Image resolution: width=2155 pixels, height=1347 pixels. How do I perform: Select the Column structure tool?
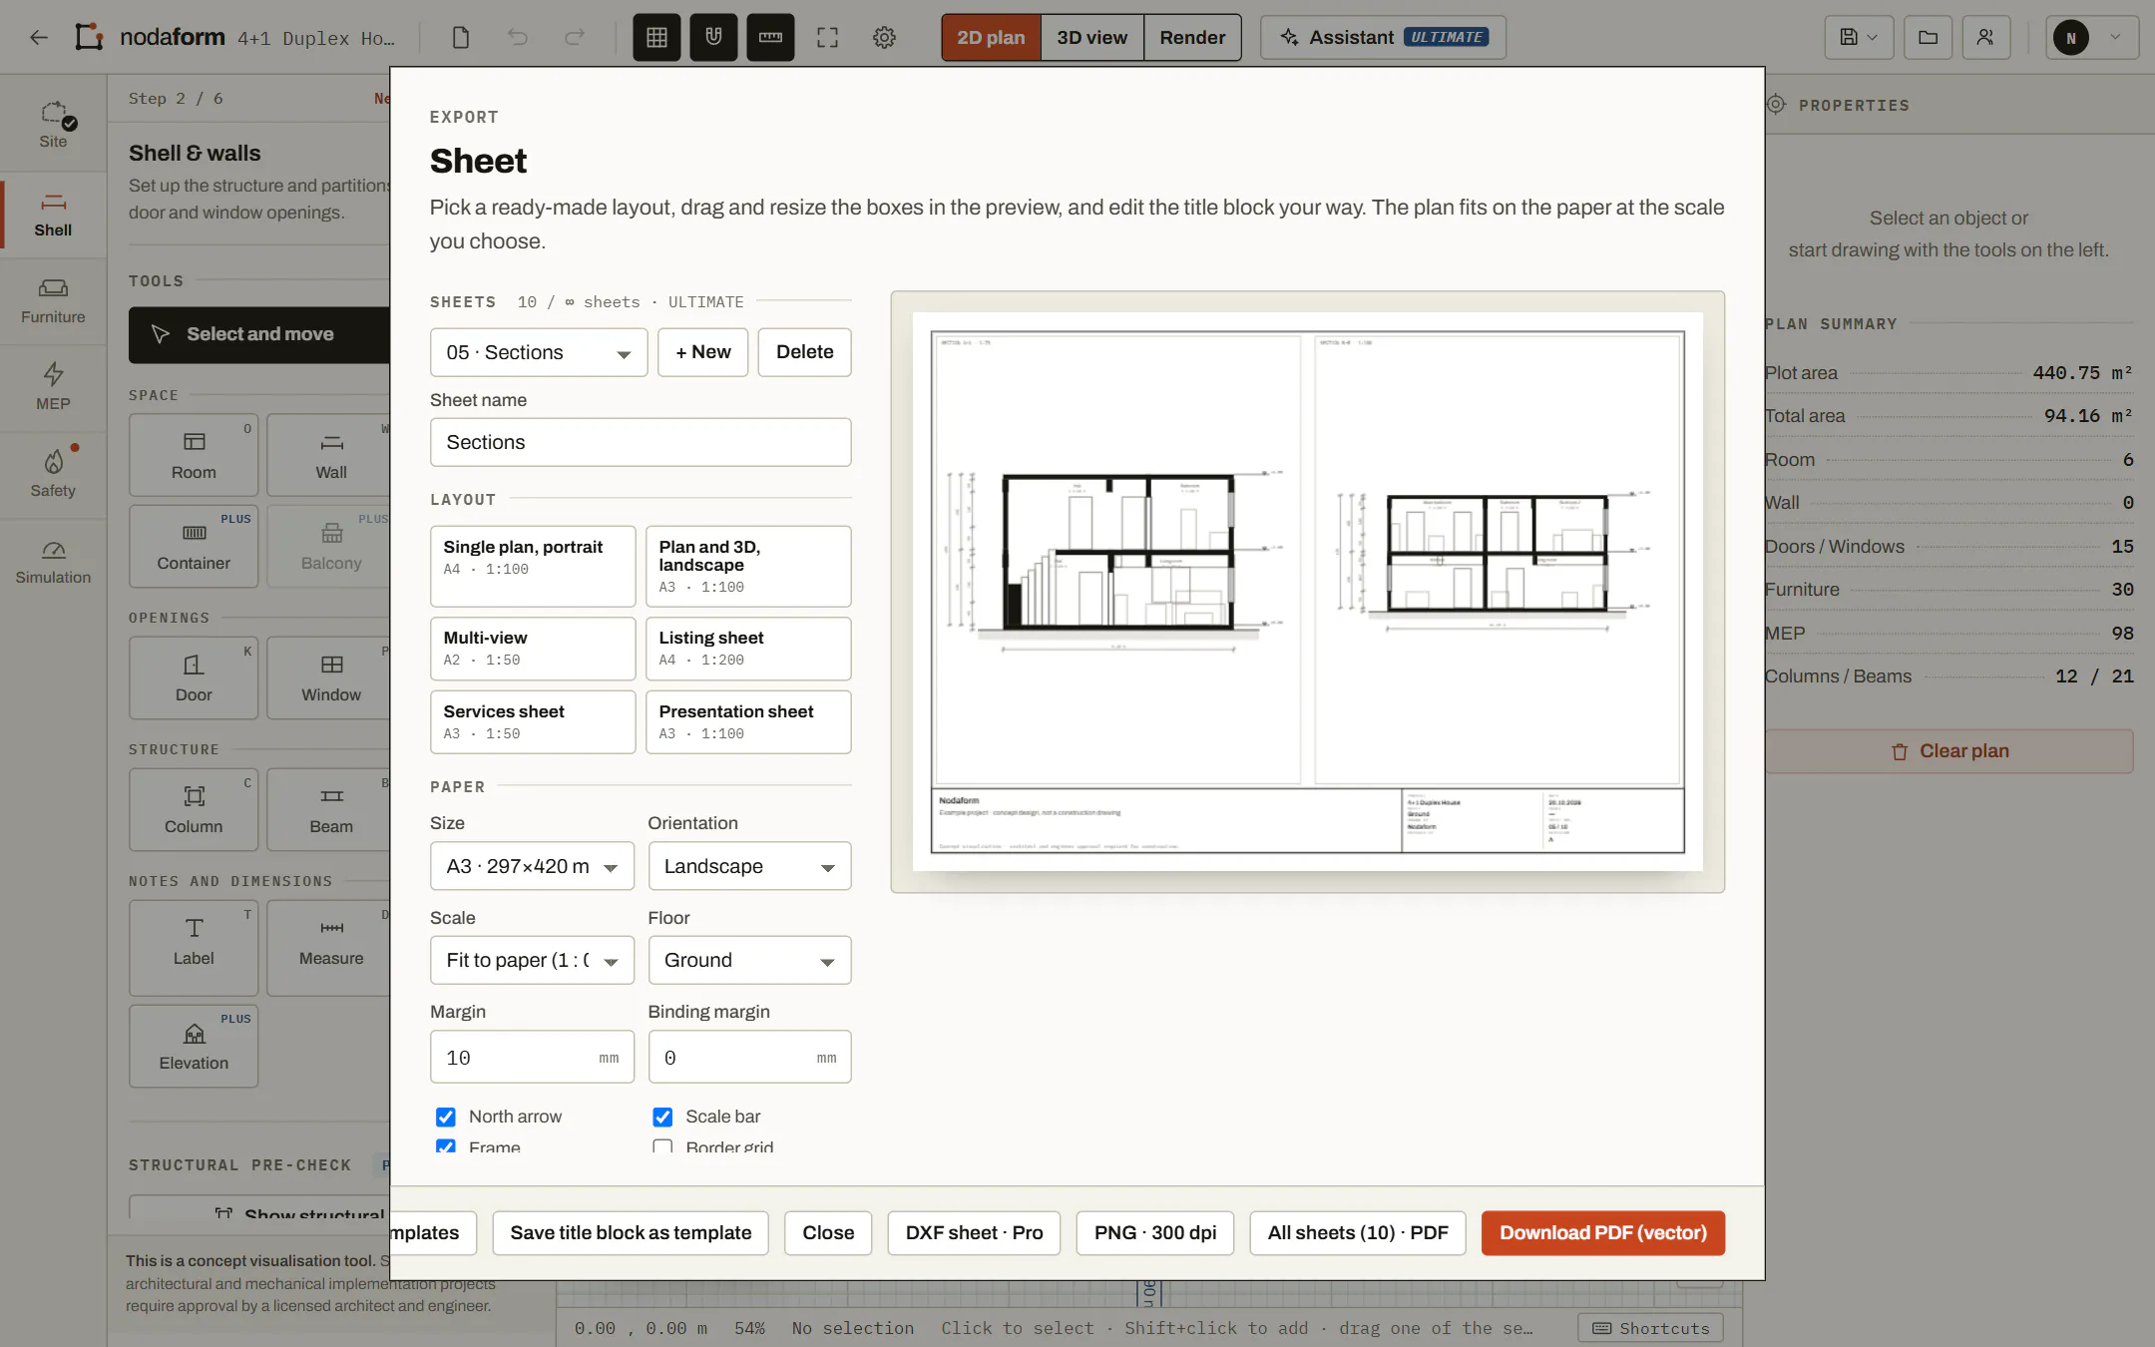click(x=194, y=809)
